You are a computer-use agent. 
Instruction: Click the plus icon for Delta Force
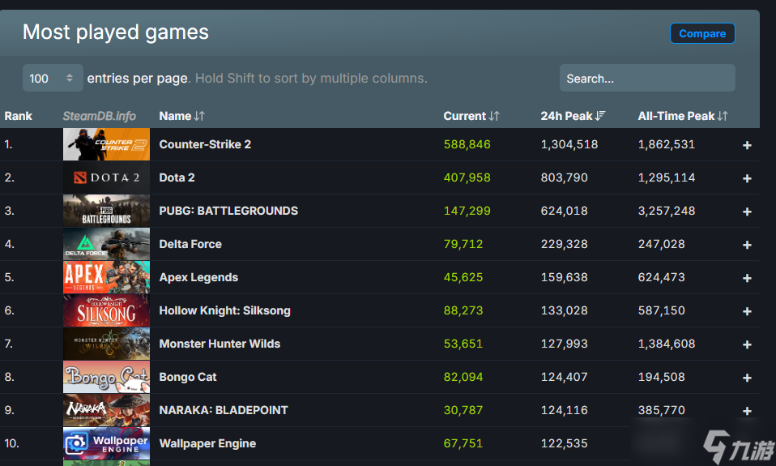click(x=747, y=245)
